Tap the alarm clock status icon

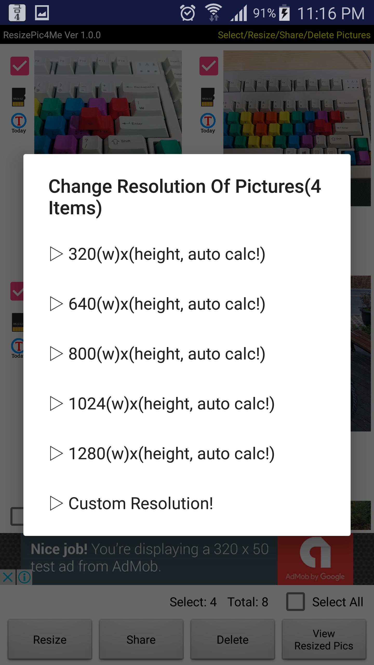(188, 13)
